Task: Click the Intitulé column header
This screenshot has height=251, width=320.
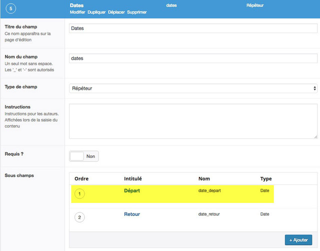Action: [133, 178]
